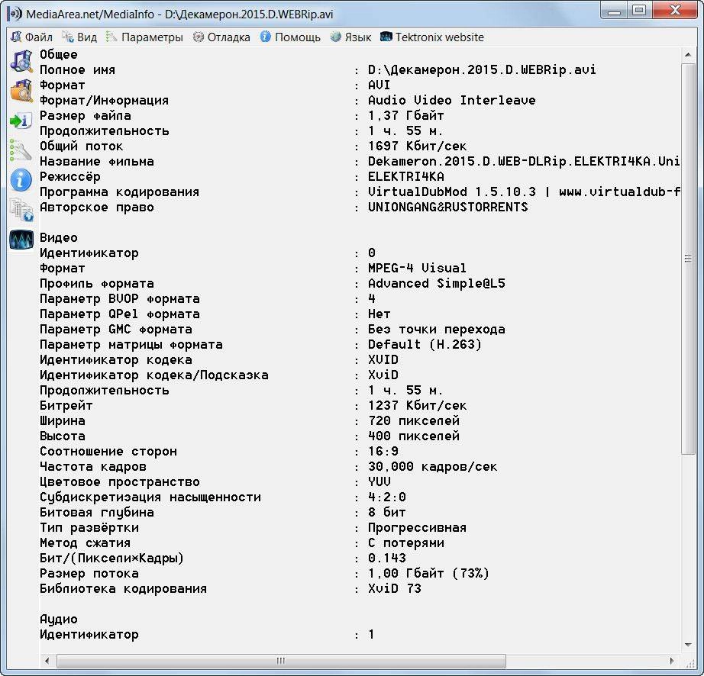Click the vertical scrollbar down arrow
The image size is (704, 676).
(x=688, y=645)
